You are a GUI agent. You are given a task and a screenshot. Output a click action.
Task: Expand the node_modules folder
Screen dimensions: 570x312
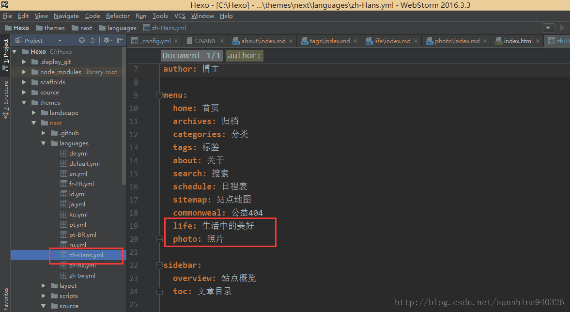[x=24, y=72]
